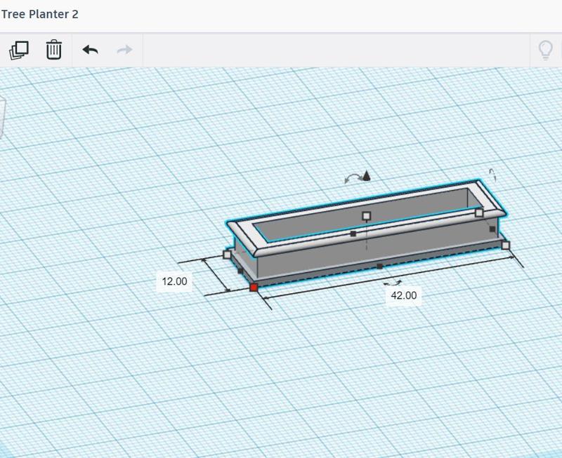Click the white handle on the top right rim
This screenshot has height=458, width=562.
(x=479, y=213)
